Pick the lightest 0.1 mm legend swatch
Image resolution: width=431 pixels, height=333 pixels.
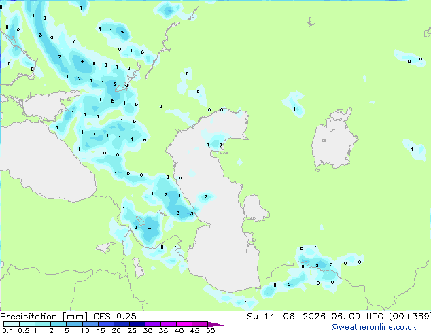12,324
